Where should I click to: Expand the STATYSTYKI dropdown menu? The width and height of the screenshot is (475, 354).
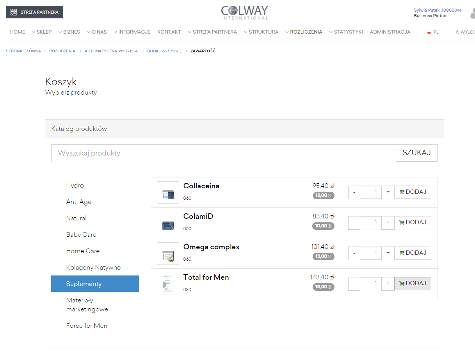click(346, 32)
